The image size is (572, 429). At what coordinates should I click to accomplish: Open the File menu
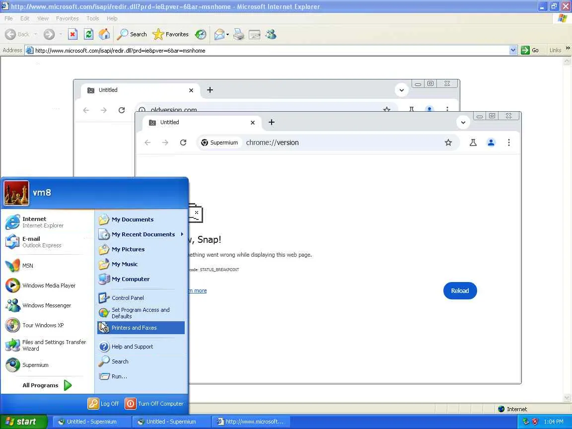[x=8, y=18]
